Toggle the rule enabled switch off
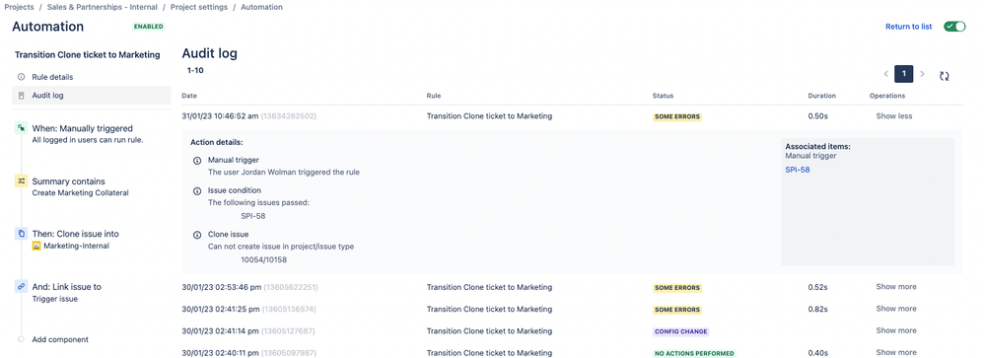984x358 pixels. click(x=954, y=27)
